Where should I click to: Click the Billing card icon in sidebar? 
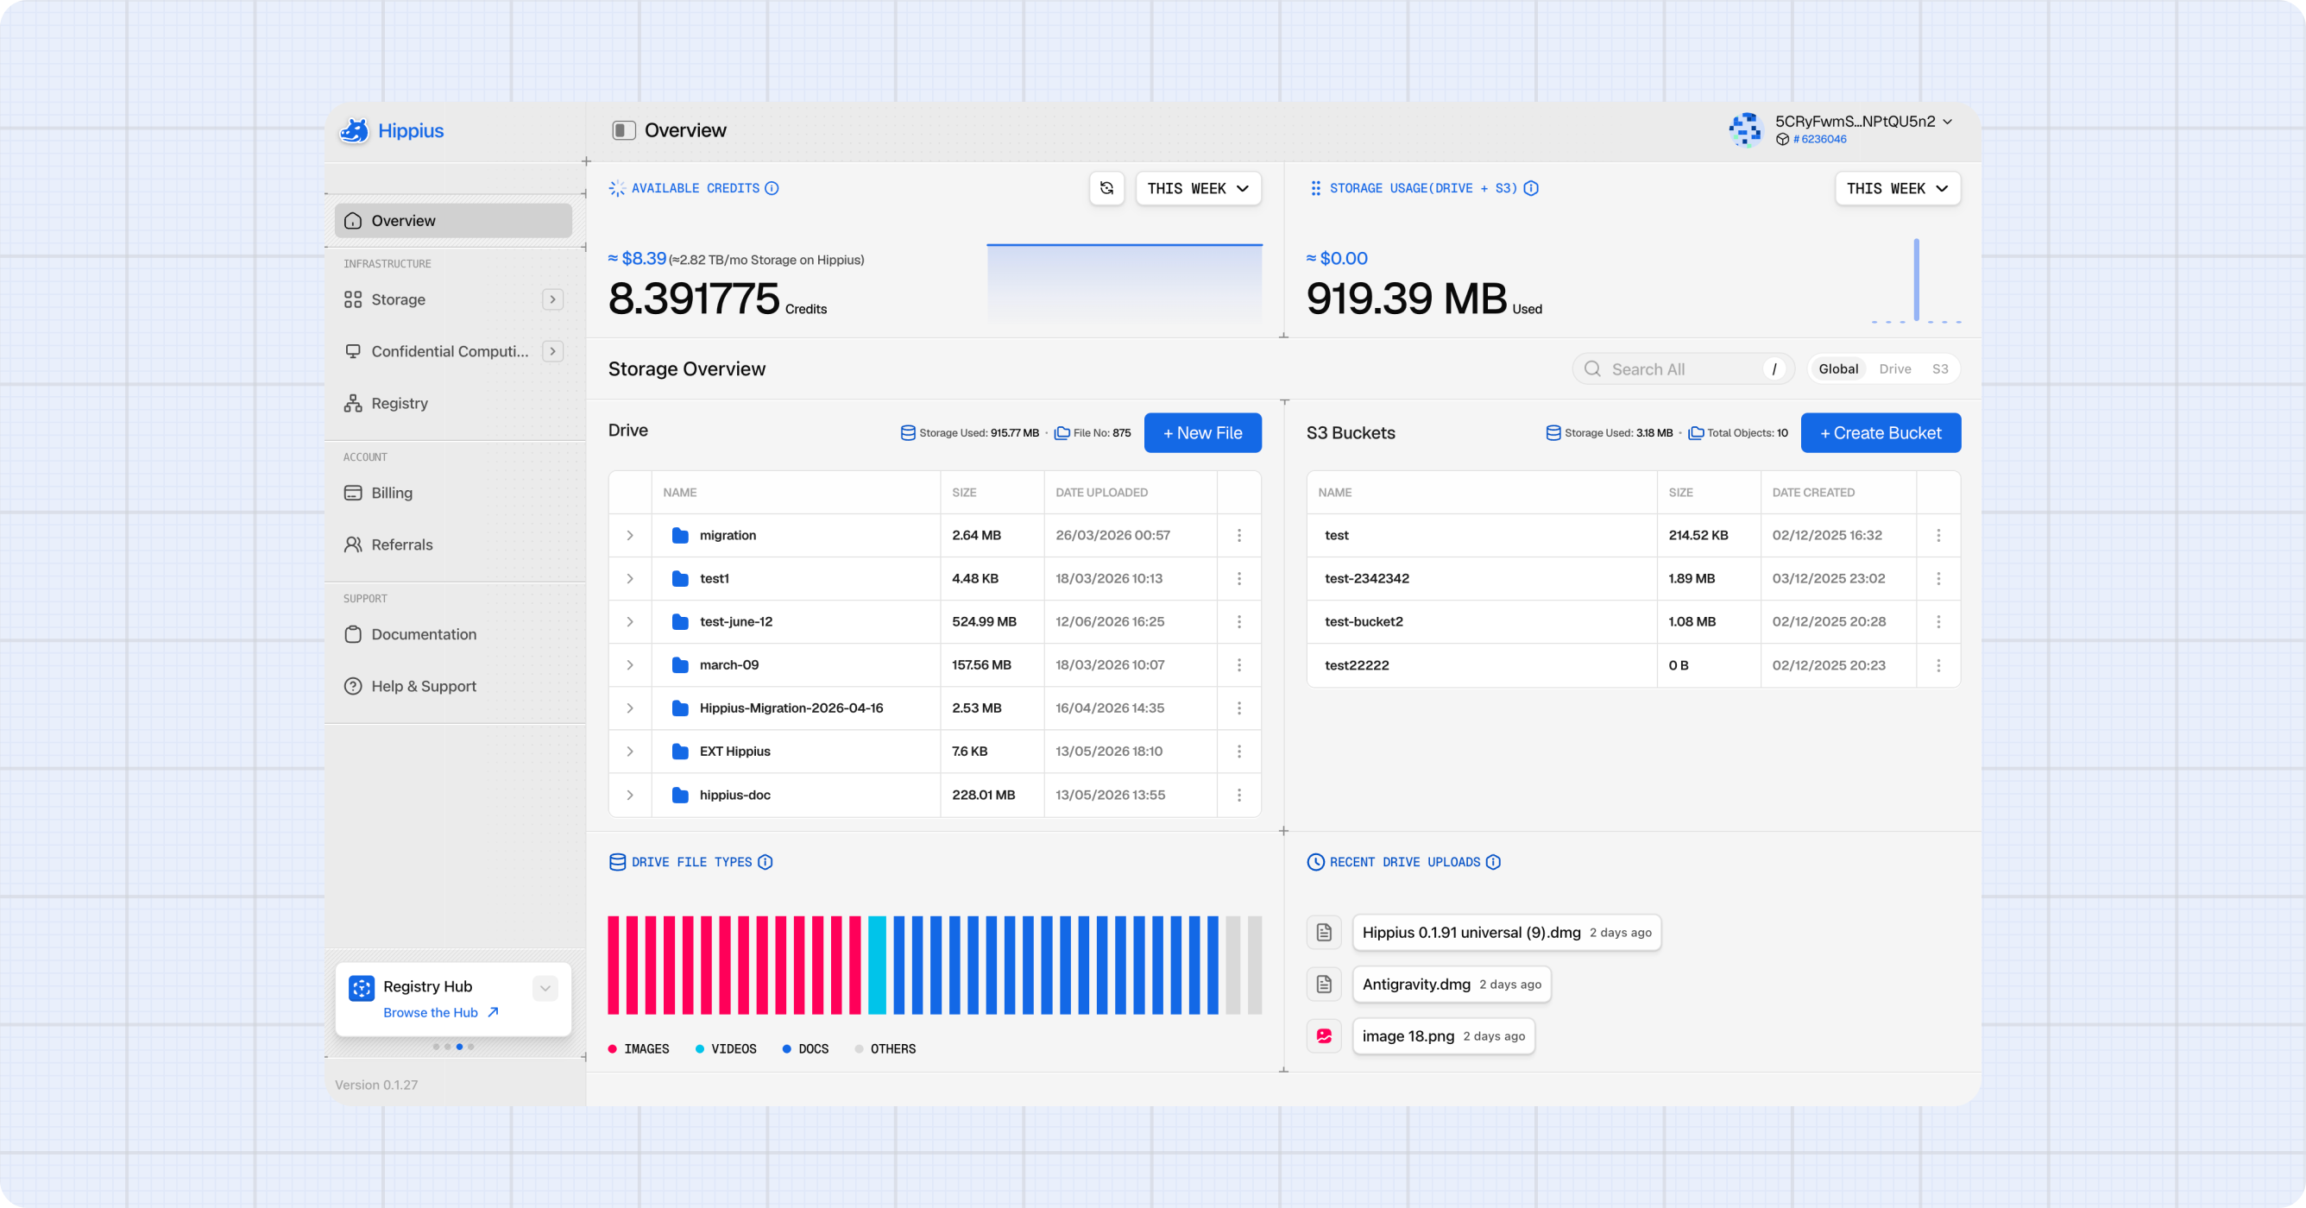click(354, 493)
